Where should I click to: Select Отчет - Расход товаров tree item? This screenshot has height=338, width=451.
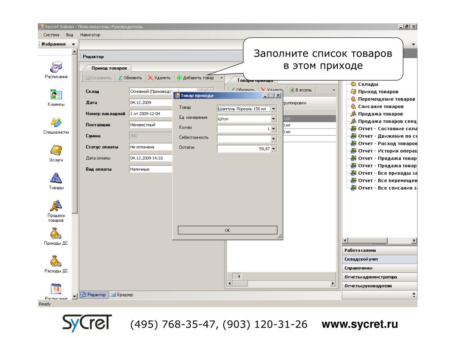pos(388,143)
